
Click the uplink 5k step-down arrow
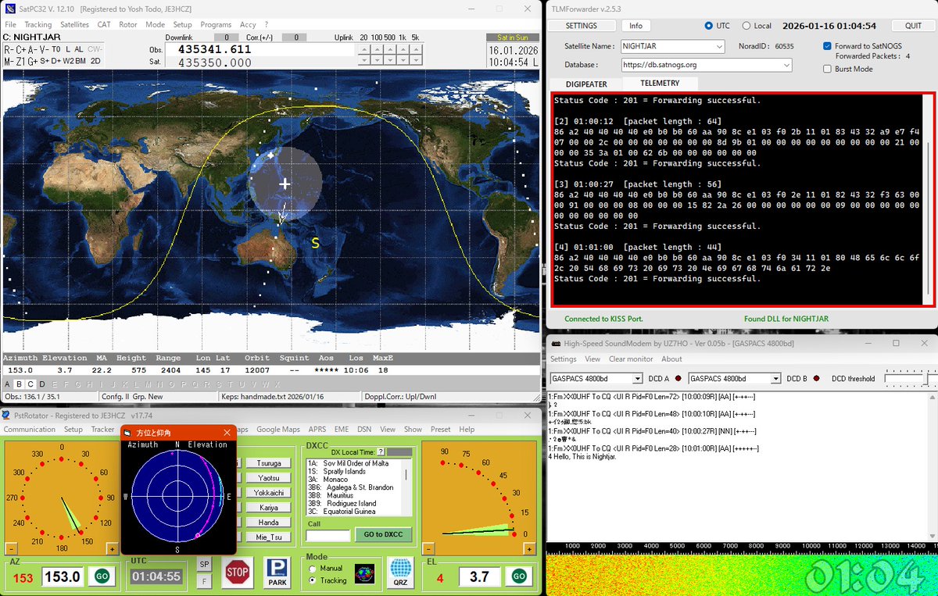(x=415, y=62)
